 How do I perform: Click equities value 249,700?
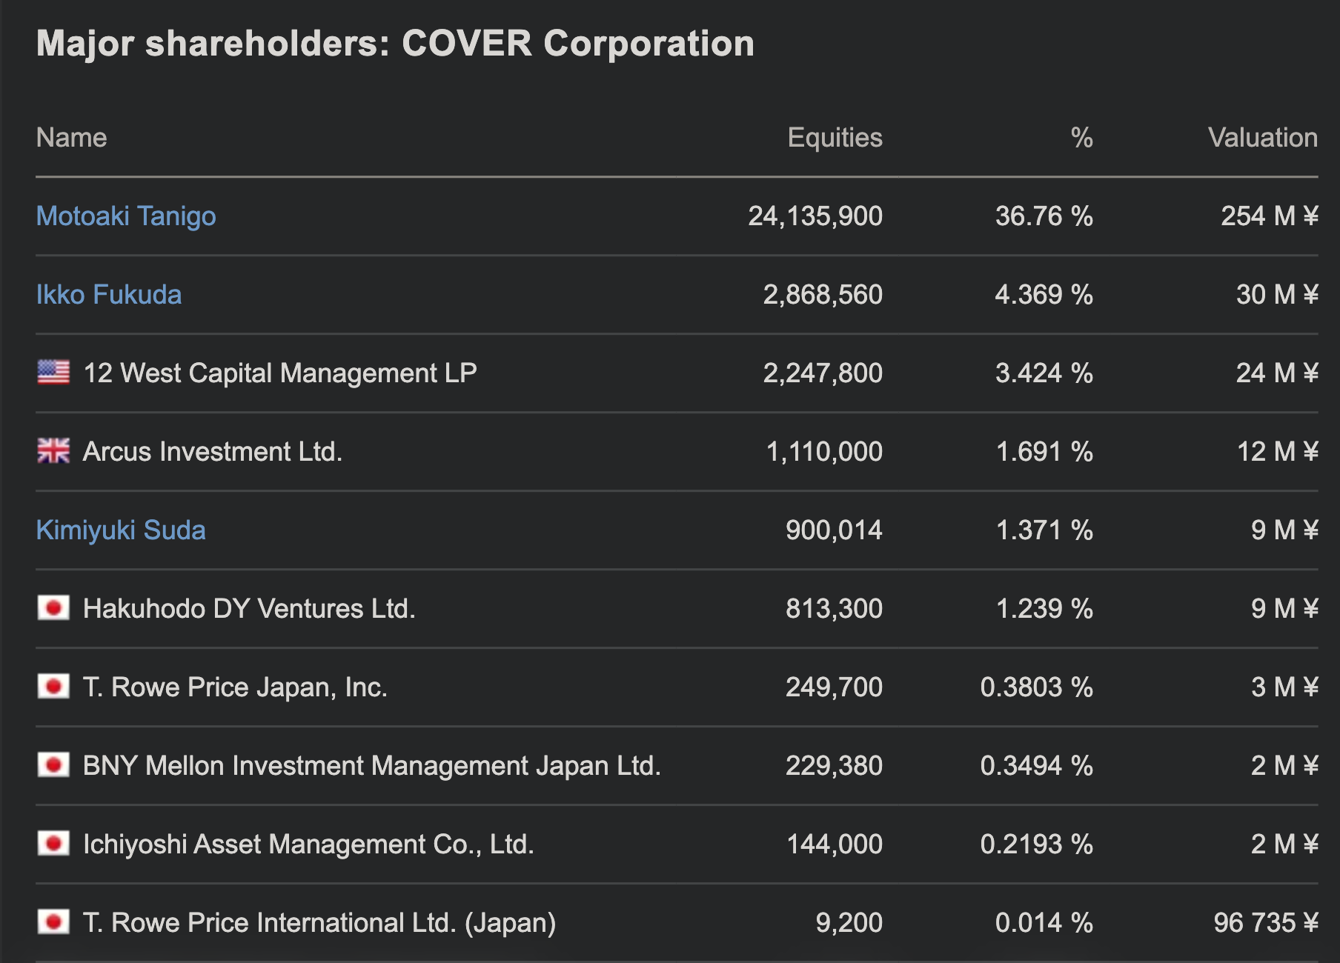click(x=835, y=687)
